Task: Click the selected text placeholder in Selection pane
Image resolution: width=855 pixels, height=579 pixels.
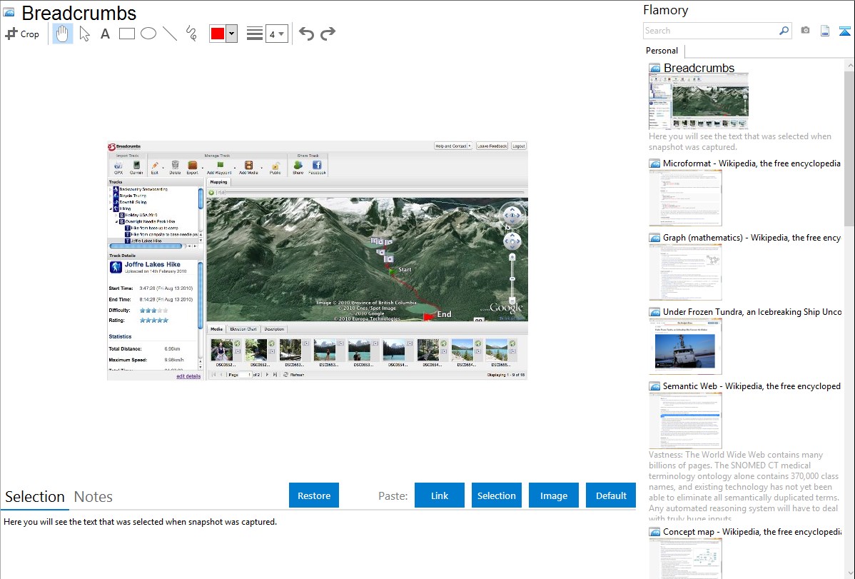Action: click(140, 523)
